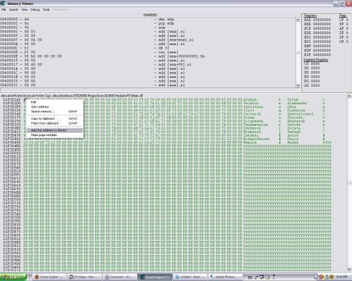
Task: Click the disassembler scrollbar thumb
Action: click(298, 53)
